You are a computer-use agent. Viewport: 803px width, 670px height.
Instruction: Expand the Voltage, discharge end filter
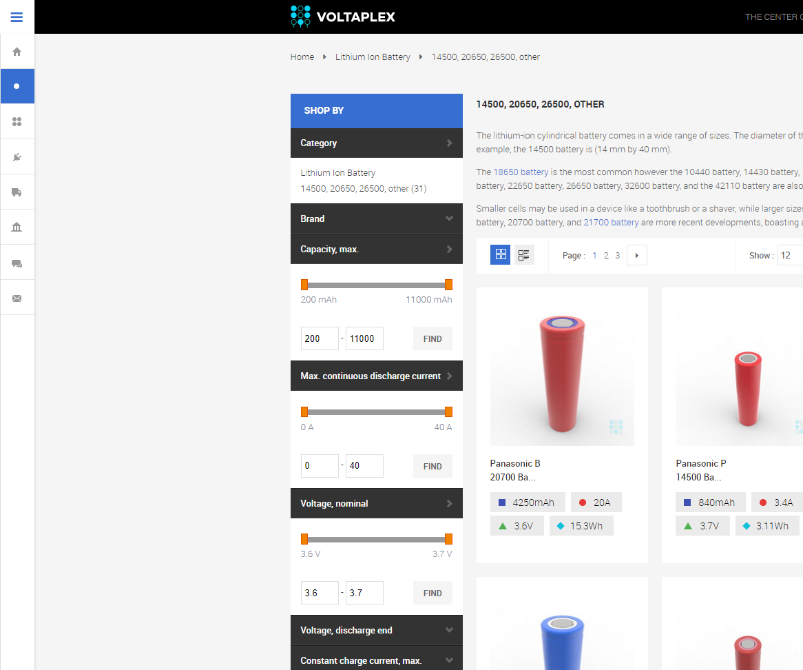coord(377,630)
